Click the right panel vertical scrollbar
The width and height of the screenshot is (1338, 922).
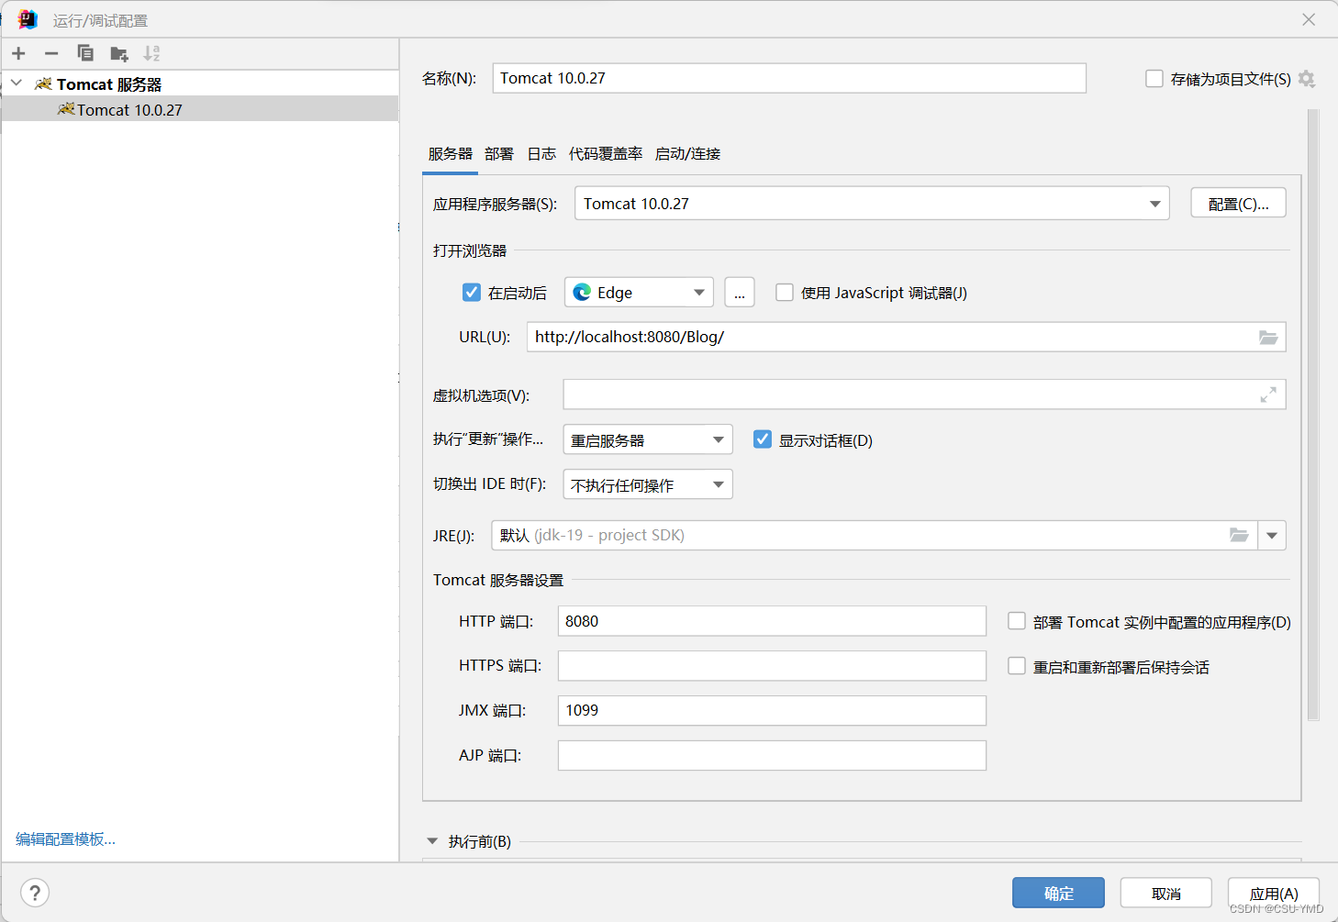click(1313, 415)
